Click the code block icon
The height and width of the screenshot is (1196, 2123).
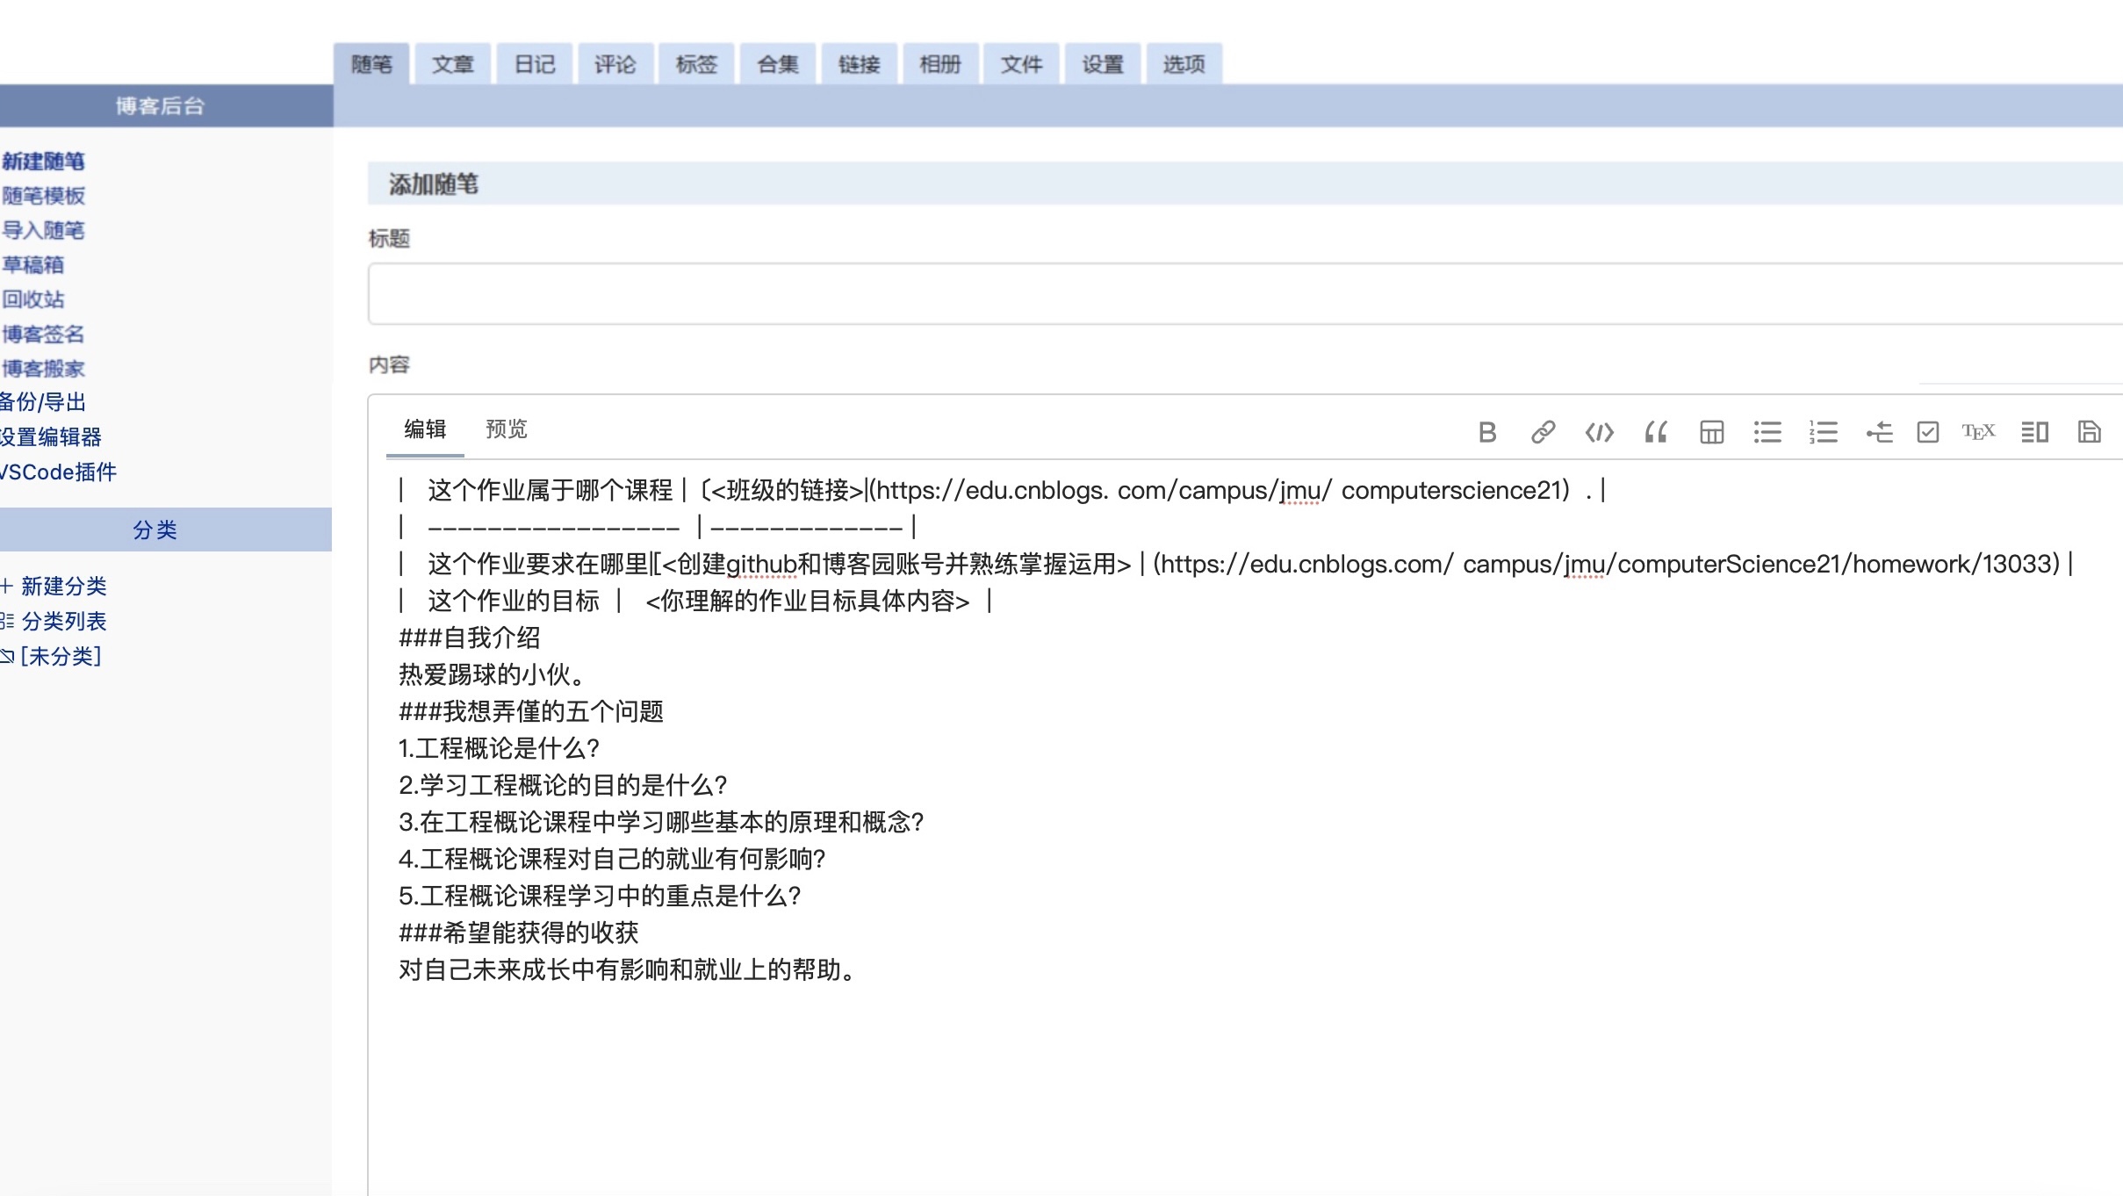click(x=1599, y=432)
